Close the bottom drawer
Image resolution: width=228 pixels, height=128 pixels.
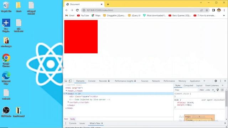[x=225, y=123]
